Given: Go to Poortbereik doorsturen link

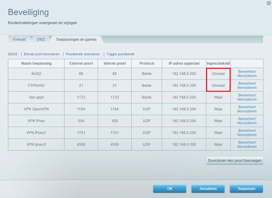Looking at the screenshot, I should pyautogui.click(x=83, y=54).
